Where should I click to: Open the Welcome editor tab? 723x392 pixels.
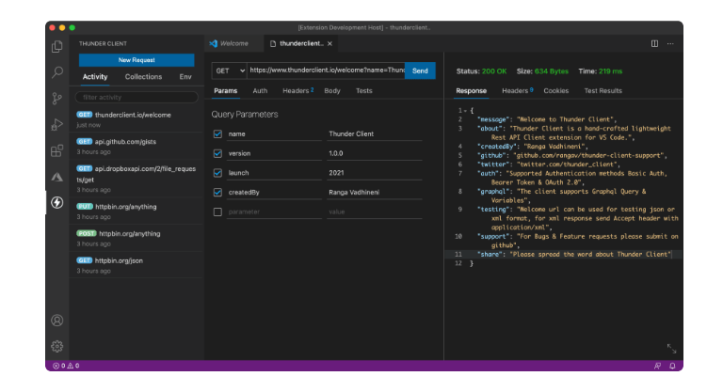pos(234,43)
